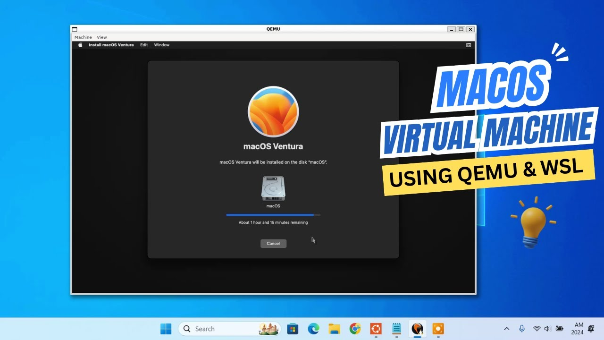Image resolution: width=604 pixels, height=340 pixels.
Task: Click the battery tray icon
Action: point(560,329)
